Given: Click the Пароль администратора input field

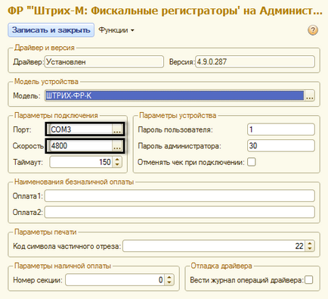Looking at the screenshot, I should (281, 145).
